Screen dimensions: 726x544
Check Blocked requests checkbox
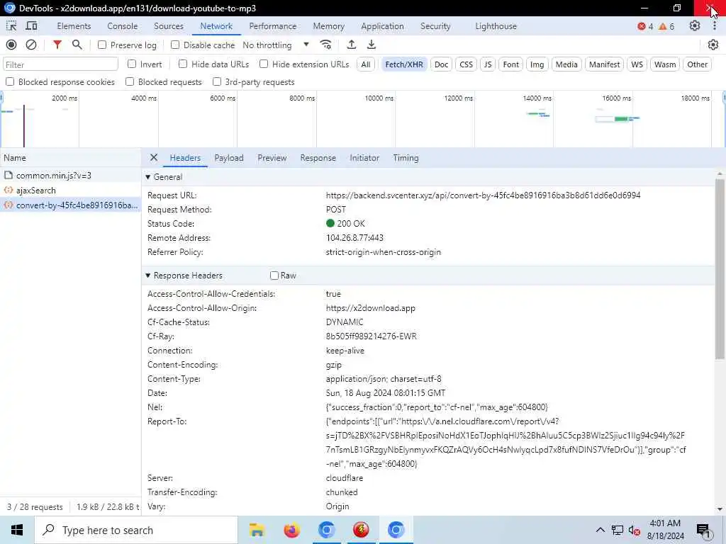coord(130,82)
